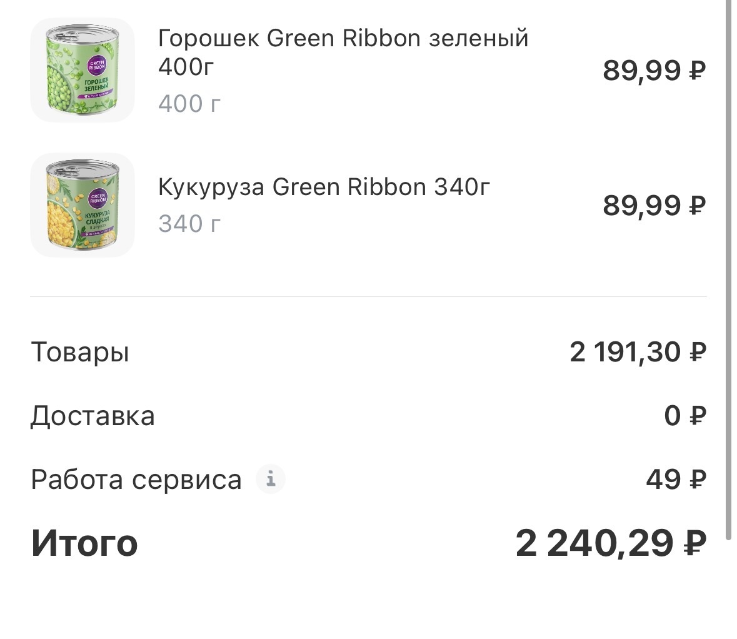Image resolution: width=737 pixels, height=639 pixels.
Task: Open service fee details via the circular i badge
Action: 271,480
